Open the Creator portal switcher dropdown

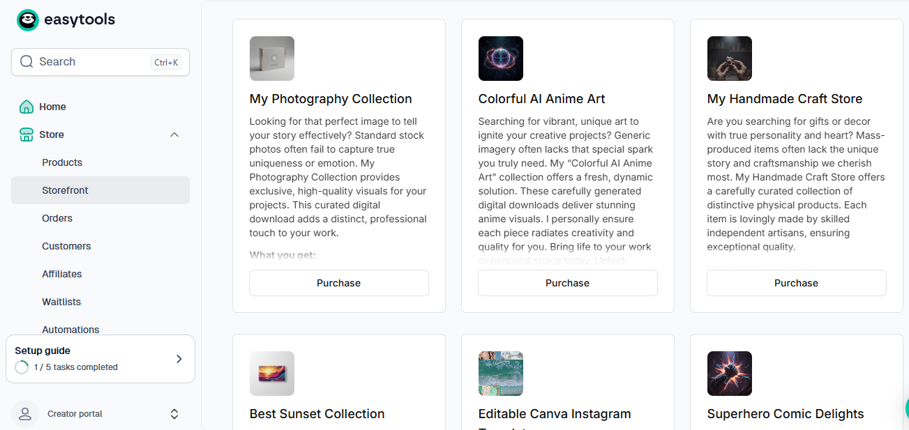click(174, 413)
